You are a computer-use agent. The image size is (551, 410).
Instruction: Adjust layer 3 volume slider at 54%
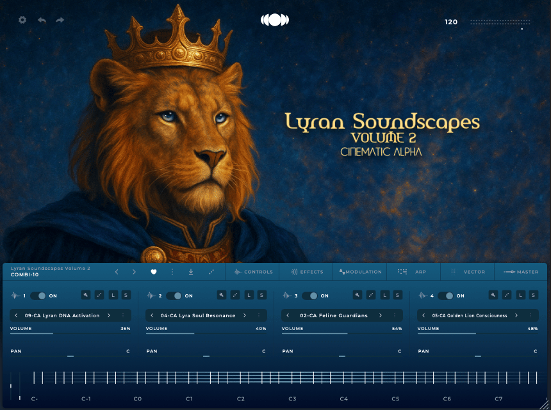[342, 333]
